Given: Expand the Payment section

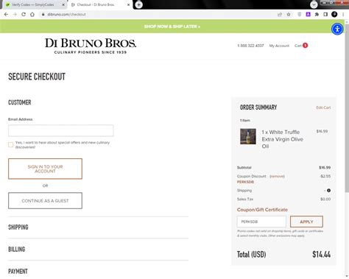Looking at the screenshot, I should [18, 272].
